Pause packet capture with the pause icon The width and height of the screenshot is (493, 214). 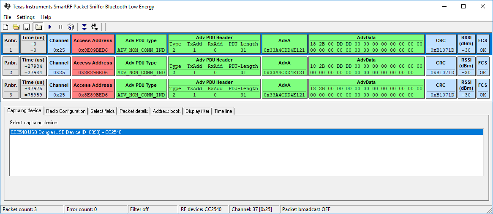tap(60, 27)
